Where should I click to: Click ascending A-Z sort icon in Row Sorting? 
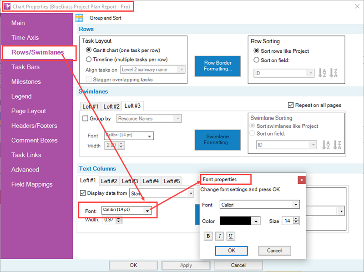322,73
